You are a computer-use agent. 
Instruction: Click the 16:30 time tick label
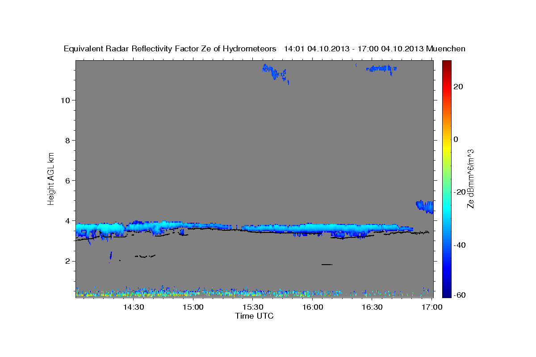coord(372,307)
